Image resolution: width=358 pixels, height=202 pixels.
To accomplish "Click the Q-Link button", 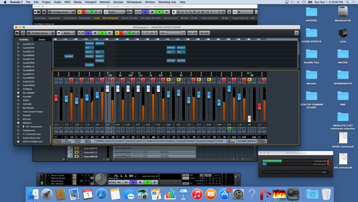I will pos(204,33).
